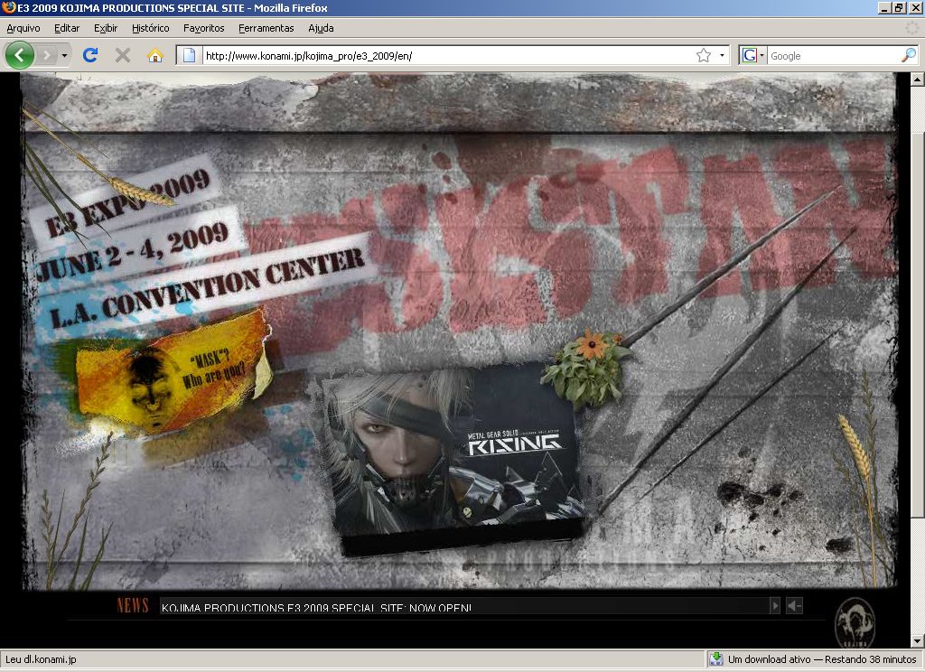This screenshot has width=925, height=672.
Task: Open the Ferramentas menu
Action: click(266, 28)
